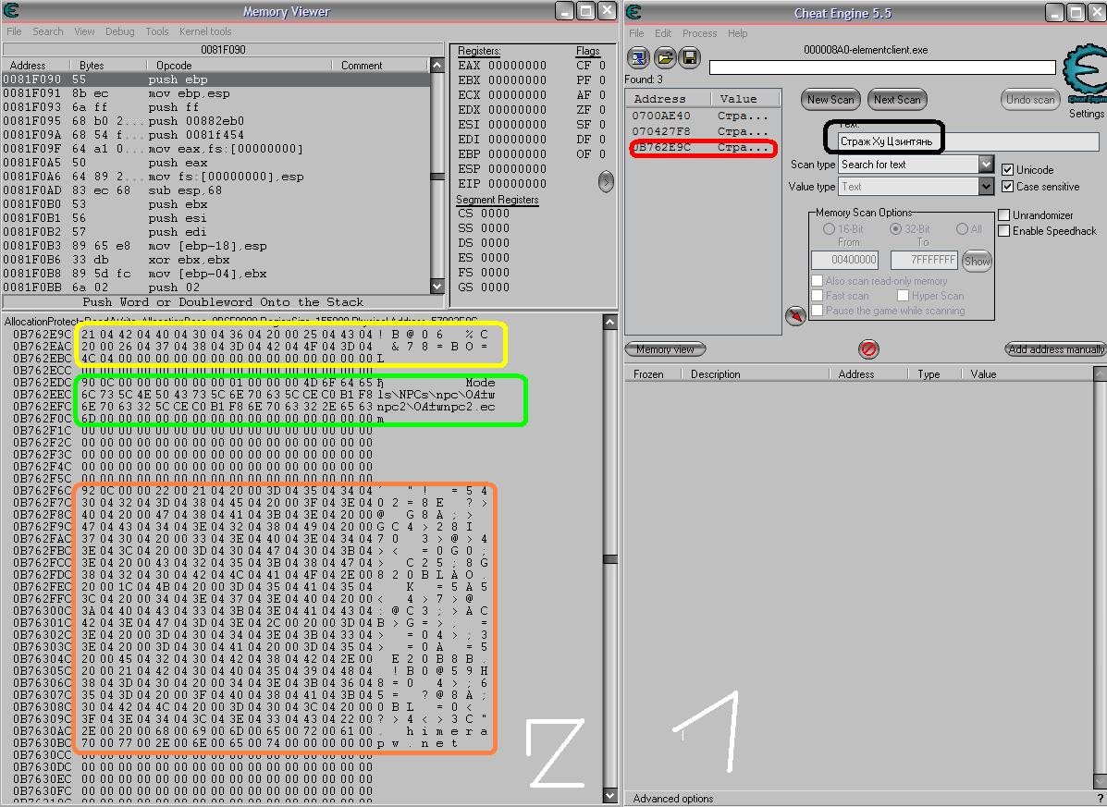Viewport: 1107px width, 807px height.
Task: Select found address 0B762E9C
Action: [702, 147]
